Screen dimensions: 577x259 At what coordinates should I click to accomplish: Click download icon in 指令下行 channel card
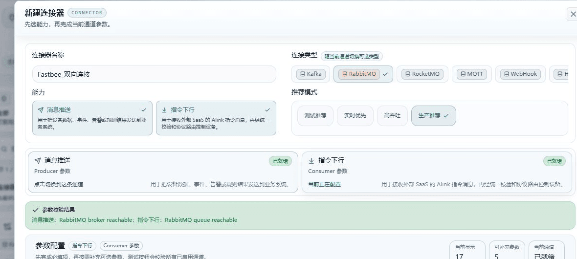[x=311, y=160]
